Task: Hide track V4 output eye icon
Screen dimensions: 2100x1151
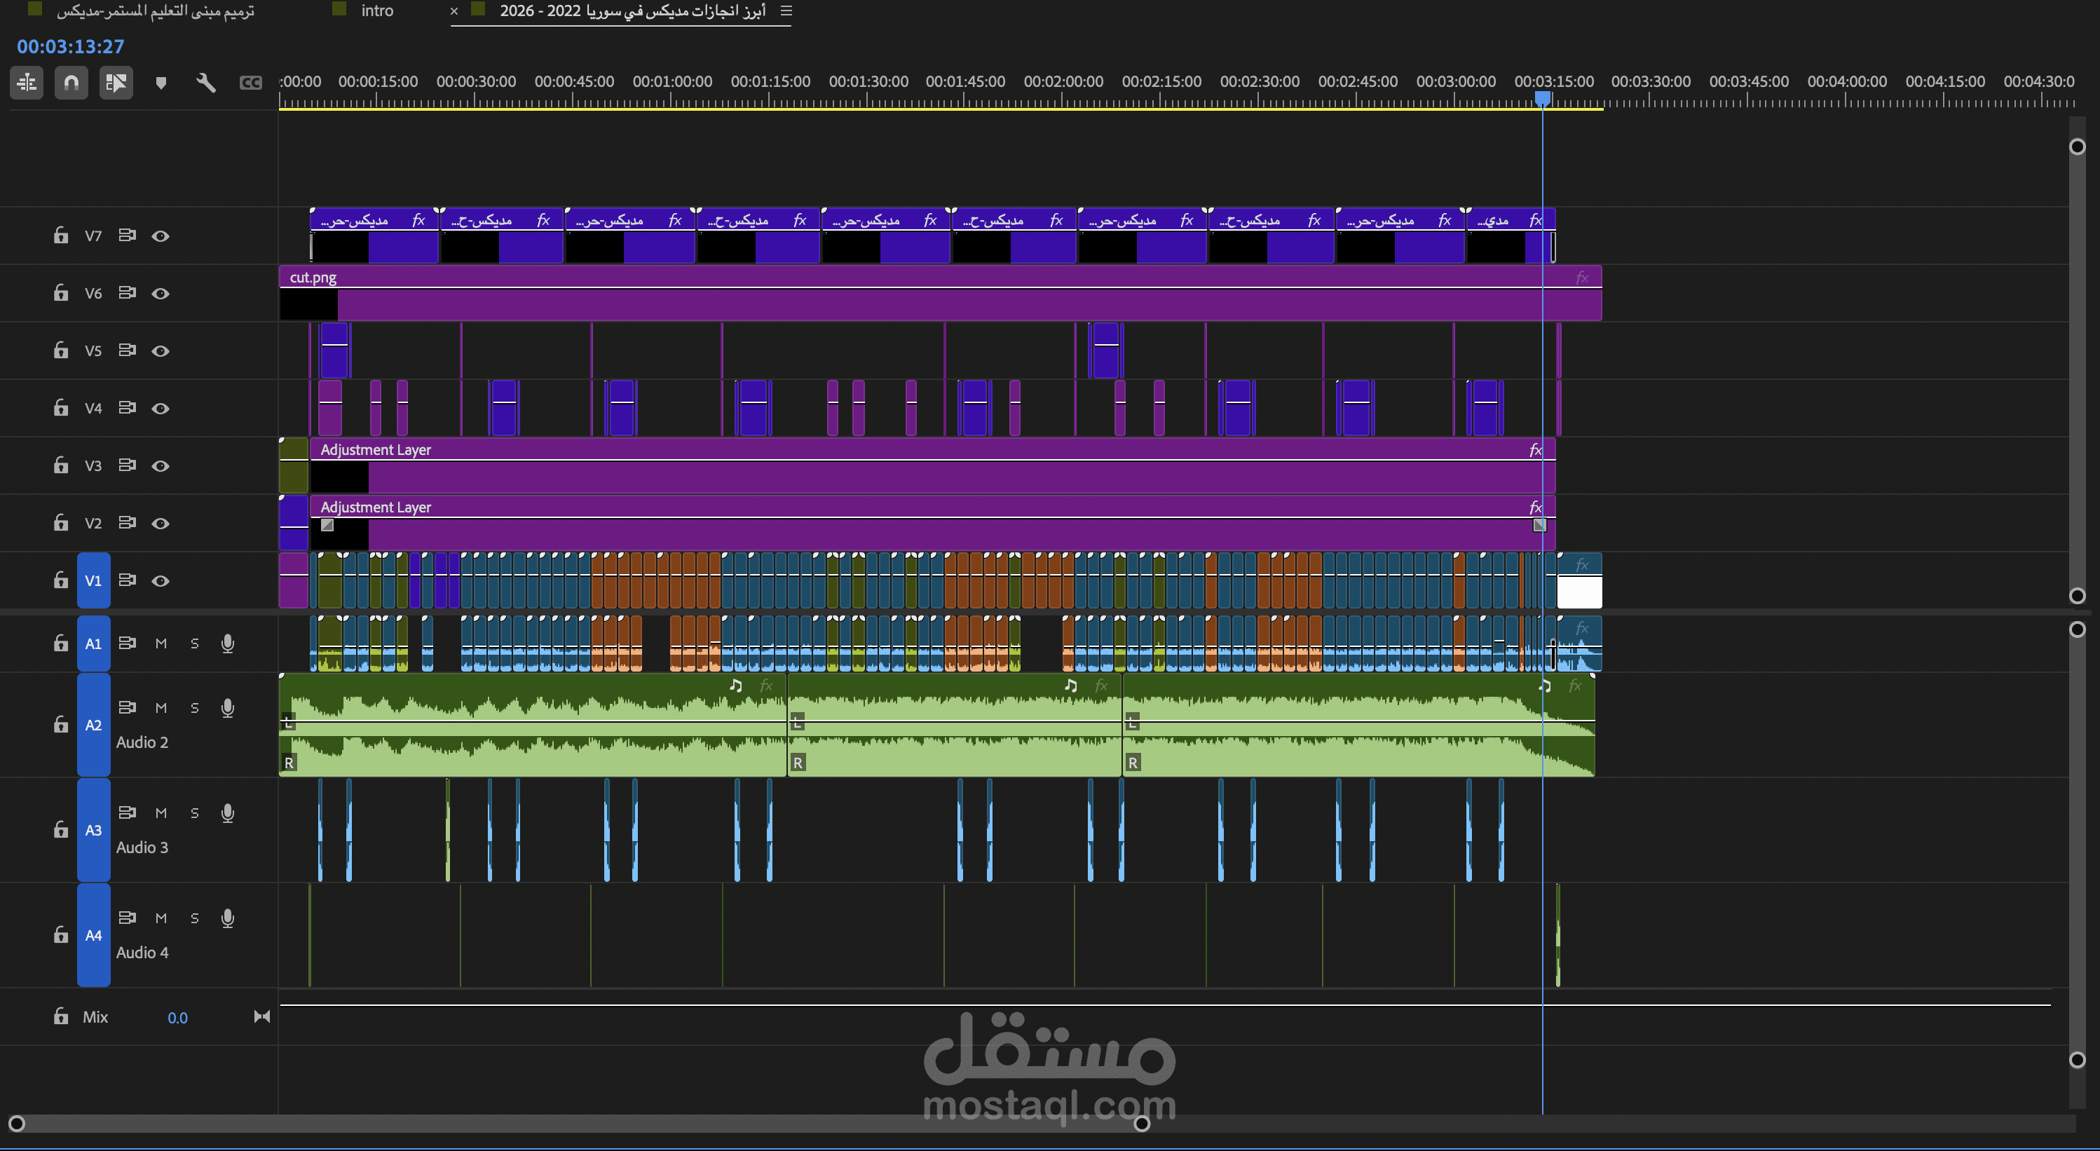Action: (161, 409)
